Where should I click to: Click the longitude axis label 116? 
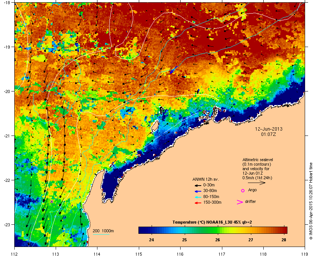click(x=180, y=254)
